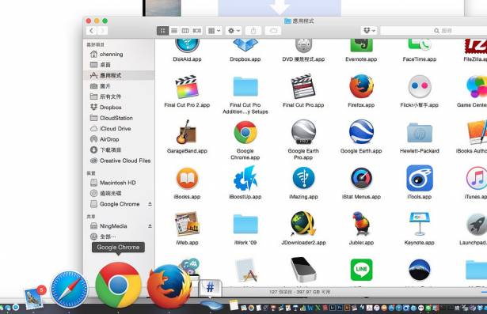Screen dimensions: 487x314
Task: Click Safari compass icon in Dock
Action: click(x=69, y=289)
